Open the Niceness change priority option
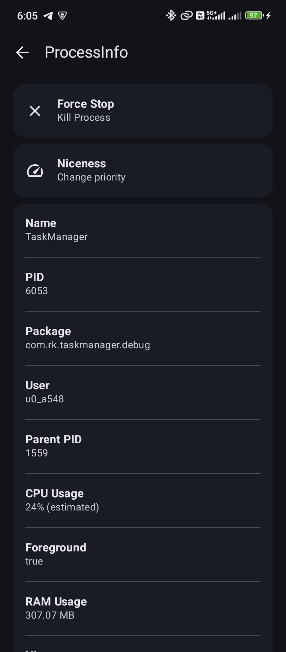This screenshot has height=652, width=286. pyautogui.click(x=143, y=171)
